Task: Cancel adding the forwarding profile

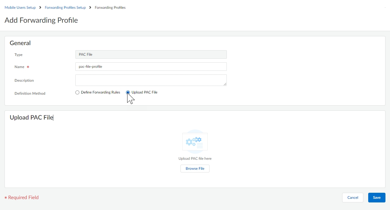Action: (x=353, y=198)
